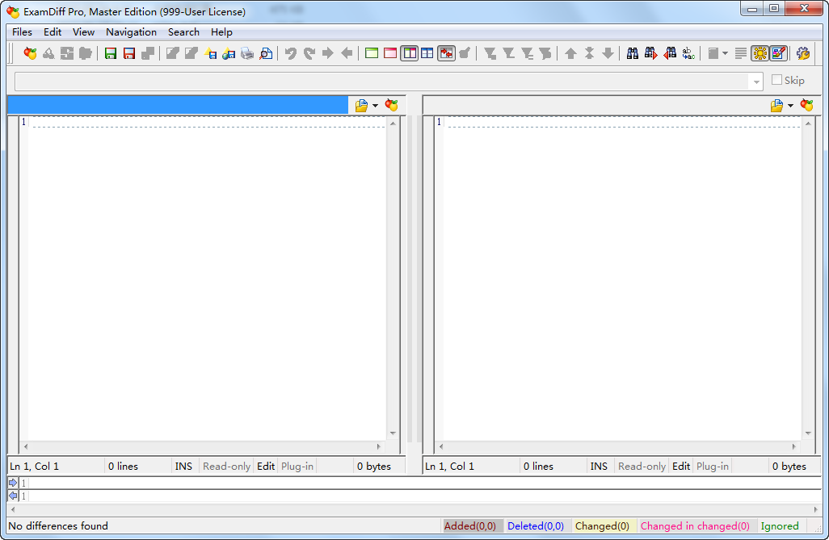Image resolution: width=829 pixels, height=540 pixels.
Task: Click Plug-in in left pane status bar
Action: tap(297, 466)
